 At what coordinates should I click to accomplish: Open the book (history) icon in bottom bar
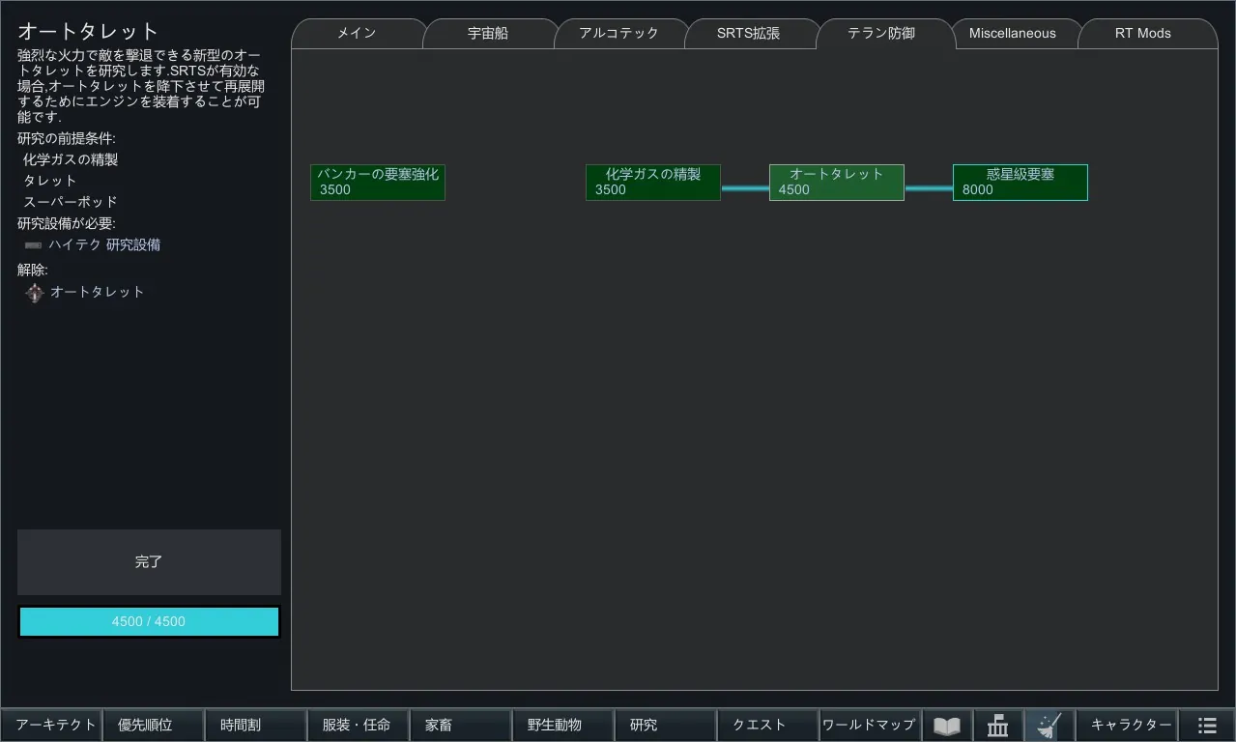(x=947, y=726)
